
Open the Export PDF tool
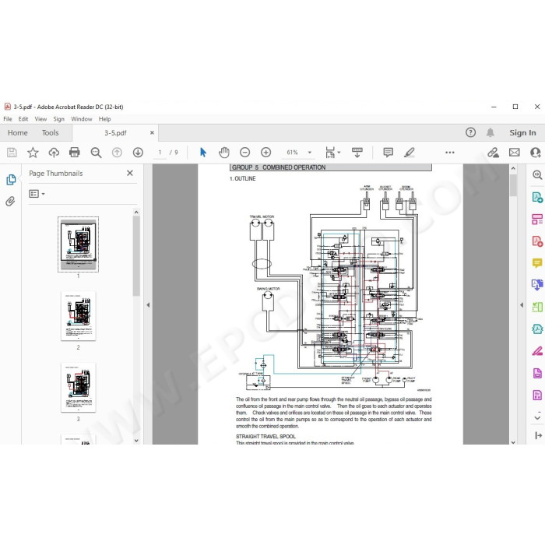[x=537, y=198]
